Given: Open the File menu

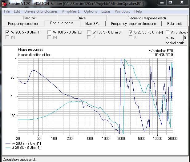Looking at the screenshot, I should click(x=7, y=11).
